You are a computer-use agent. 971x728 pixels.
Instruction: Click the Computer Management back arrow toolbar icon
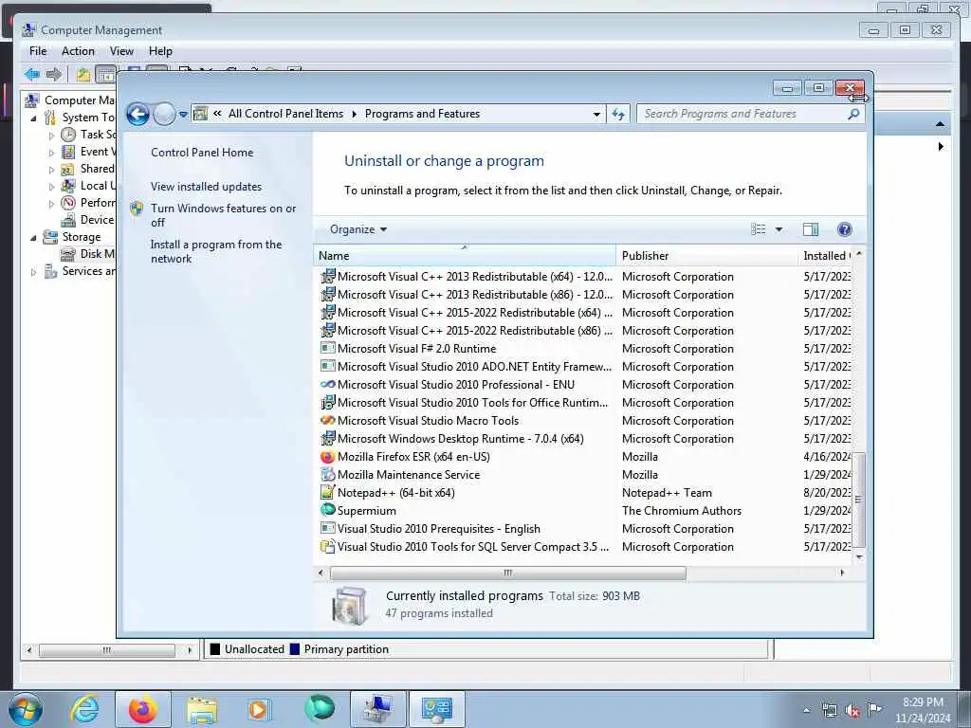(32, 75)
